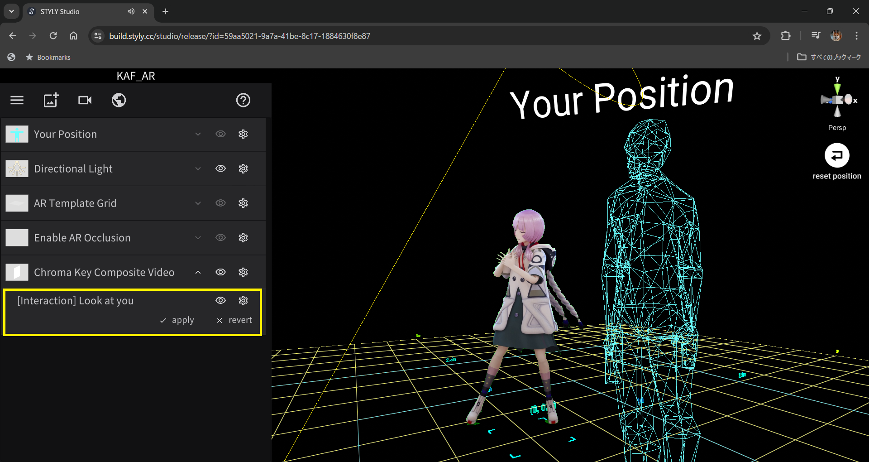Select the [Interaction] Look at you row
This screenshot has width=869, height=462.
coord(133,312)
